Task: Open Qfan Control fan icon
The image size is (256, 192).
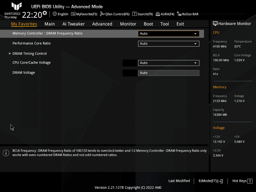Action: [x=102, y=14]
